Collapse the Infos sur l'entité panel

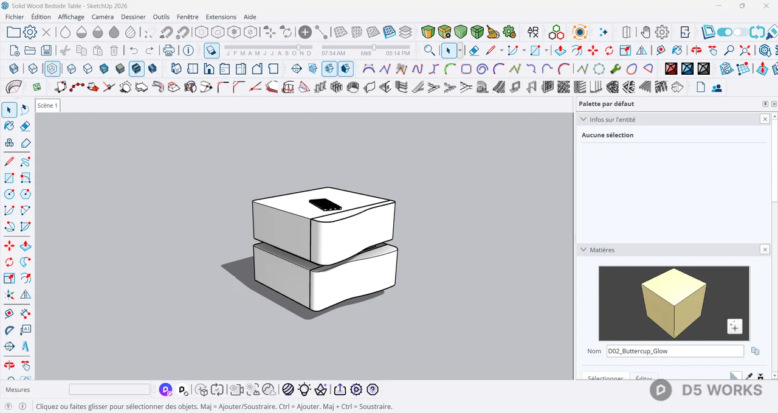[x=583, y=120]
